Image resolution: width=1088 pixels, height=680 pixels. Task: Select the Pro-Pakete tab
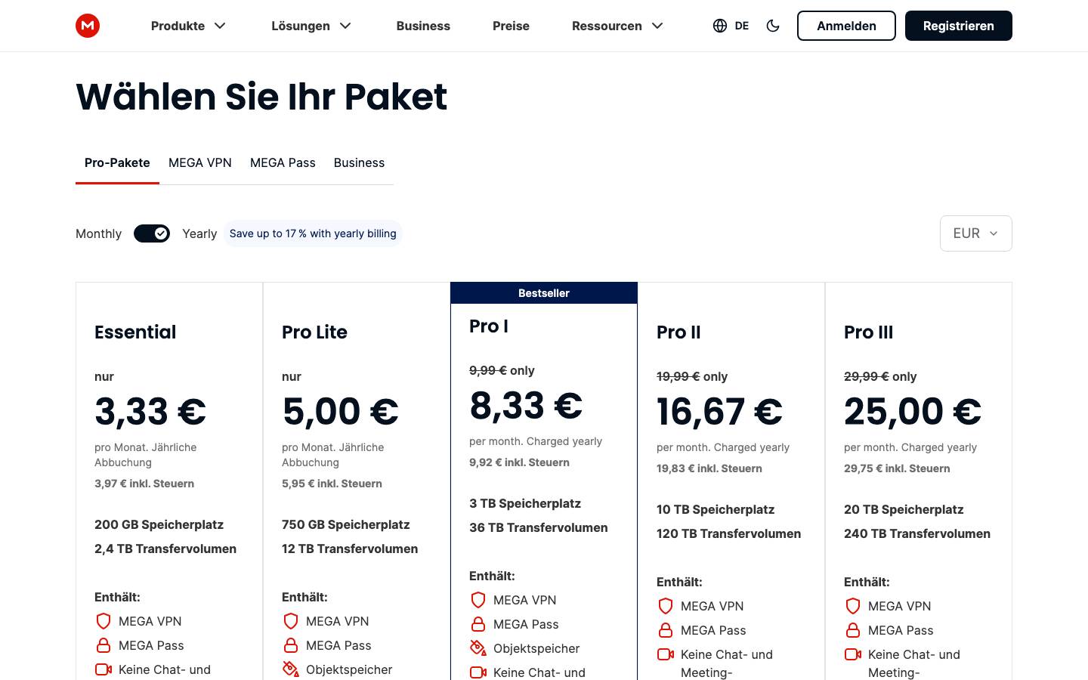click(x=117, y=162)
